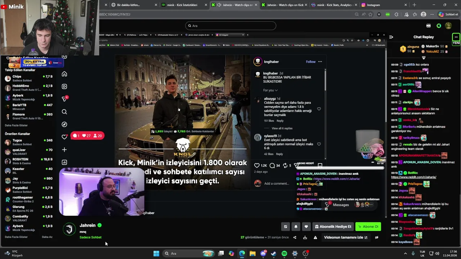Toggle like heart on Instagram post

[x=257, y=165]
